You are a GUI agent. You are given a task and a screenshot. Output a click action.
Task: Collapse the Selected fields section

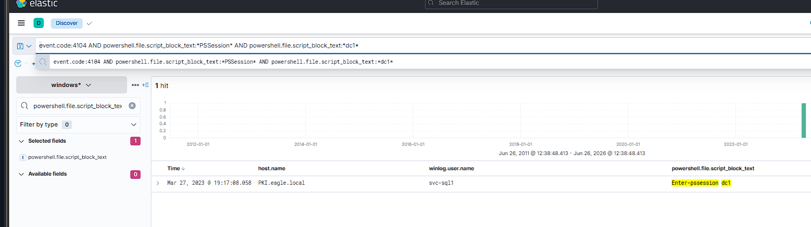tap(22, 141)
